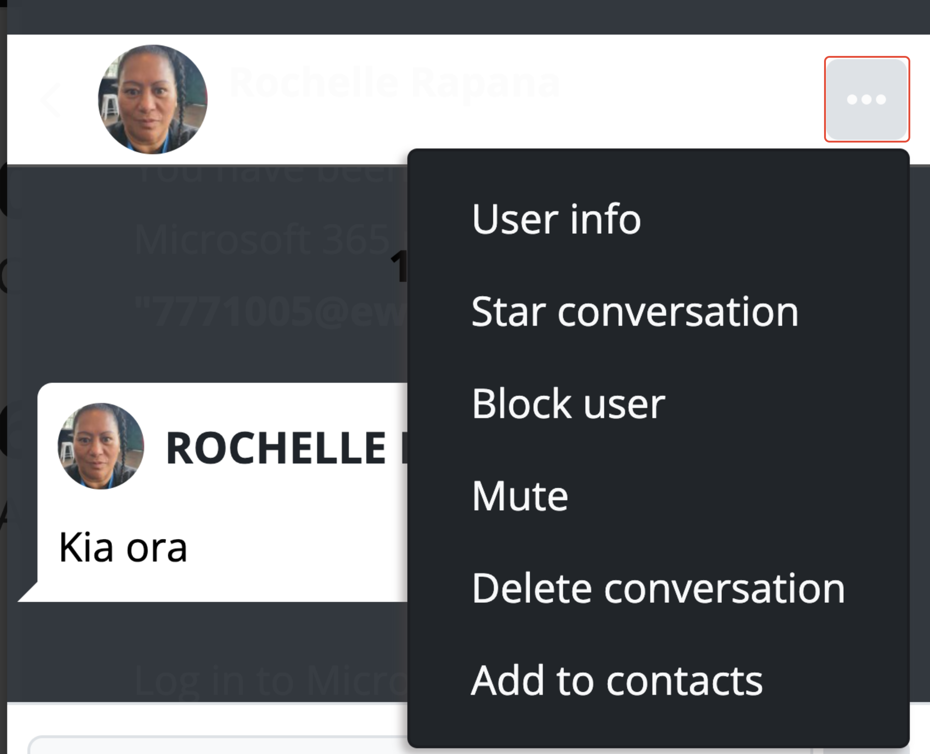Viewport: 930px width, 754px height.
Task: Select User info from the menu
Action: tap(556, 219)
